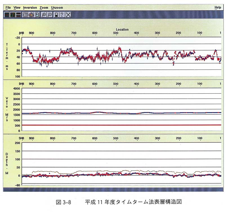Click the Location axis title

click(122, 30)
